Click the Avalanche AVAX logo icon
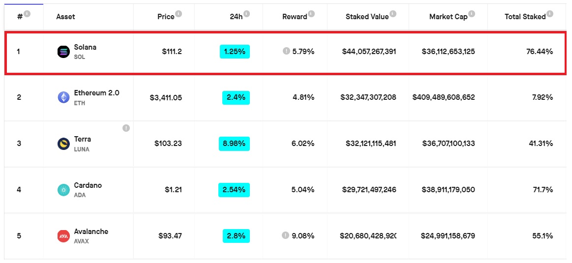The width and height of the screenshot is (572, 263). (63, 236)
